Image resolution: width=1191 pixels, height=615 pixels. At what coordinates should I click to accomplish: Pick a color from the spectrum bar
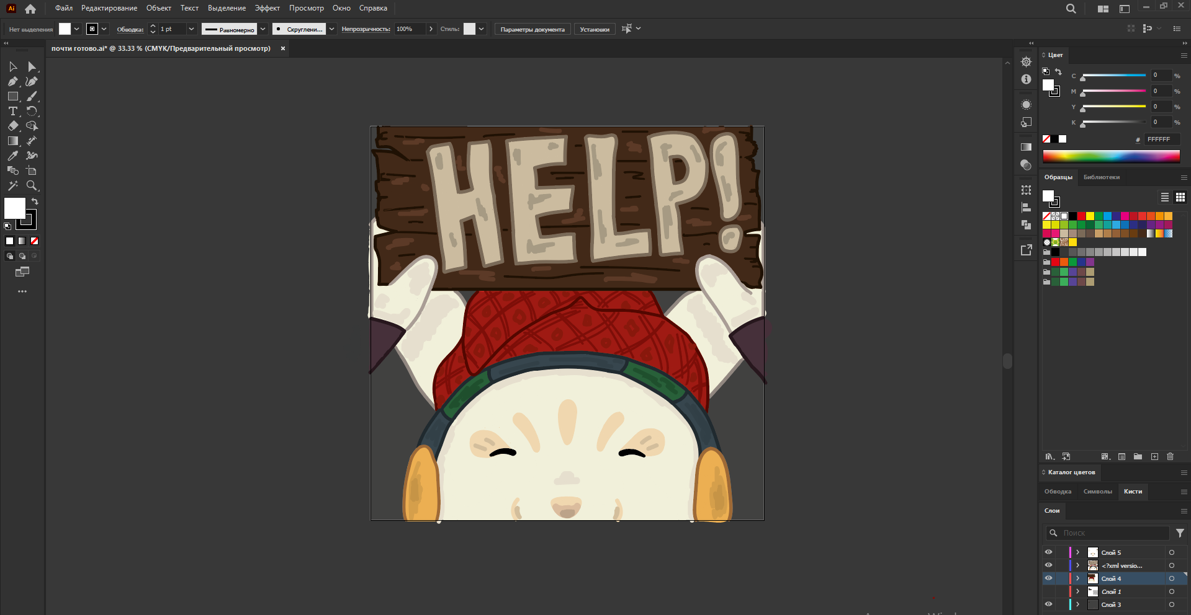coord(1112,156)
